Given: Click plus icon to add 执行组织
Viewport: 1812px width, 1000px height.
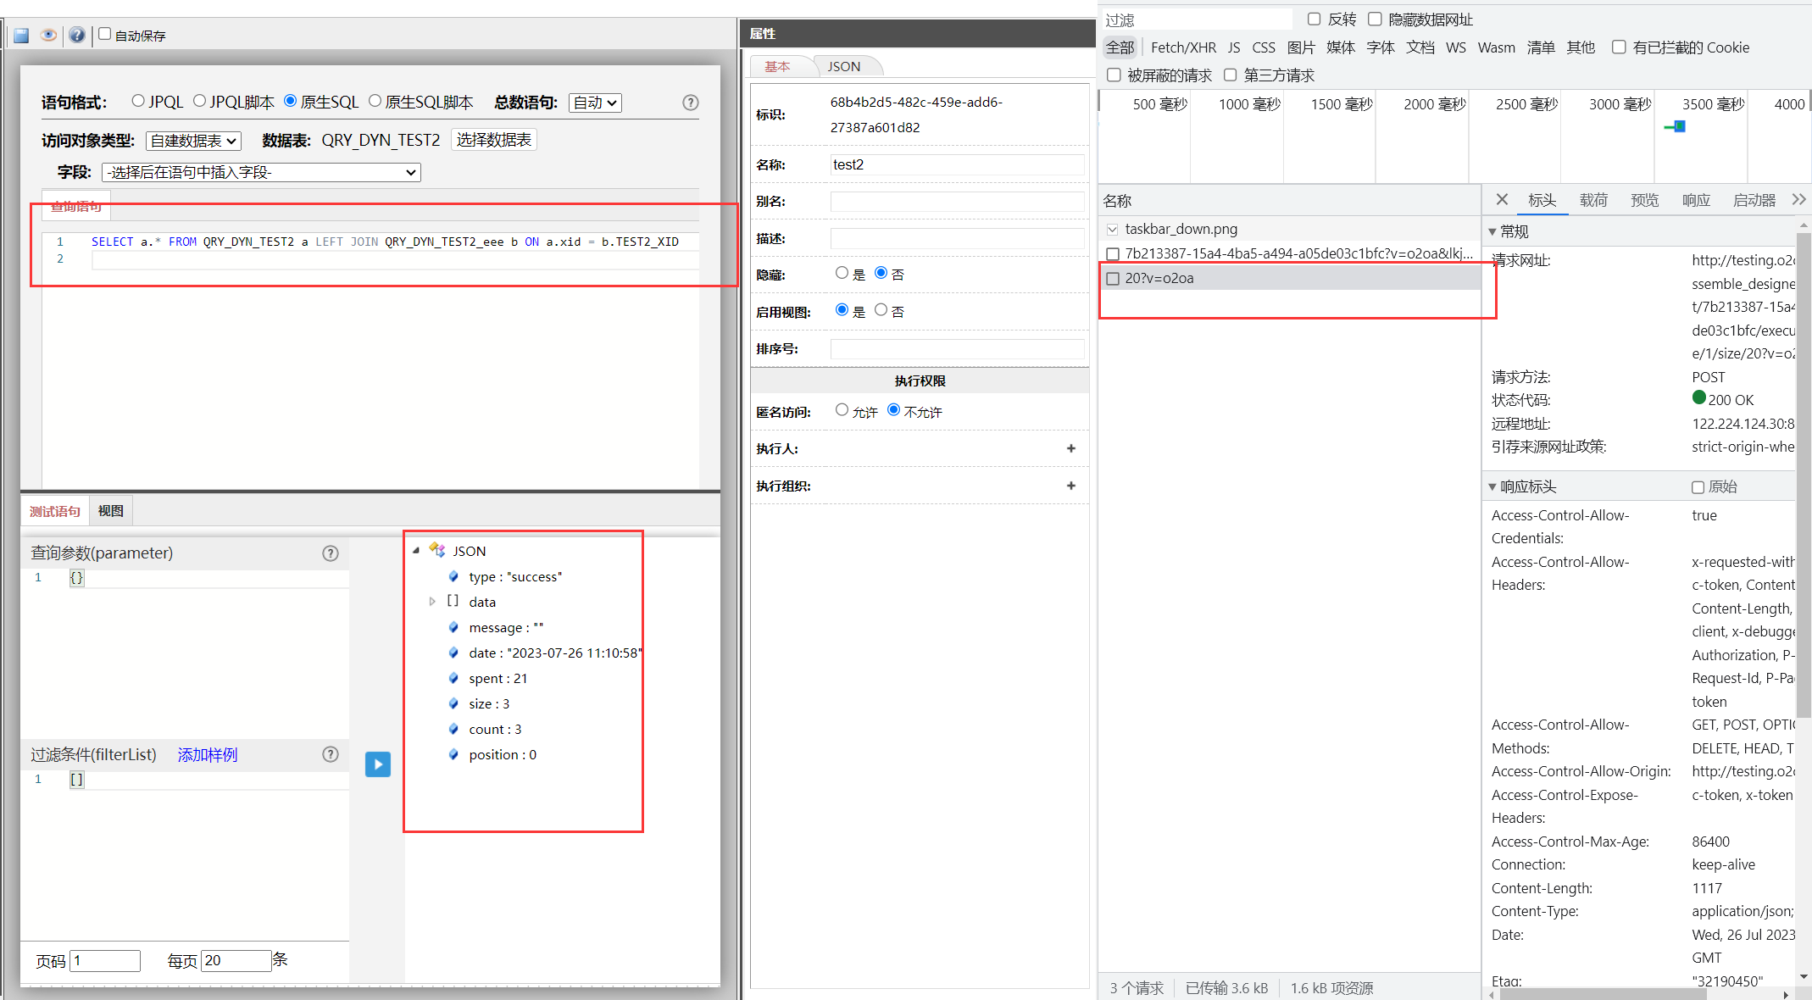Looking at the screenshot, I should 1071,486.
